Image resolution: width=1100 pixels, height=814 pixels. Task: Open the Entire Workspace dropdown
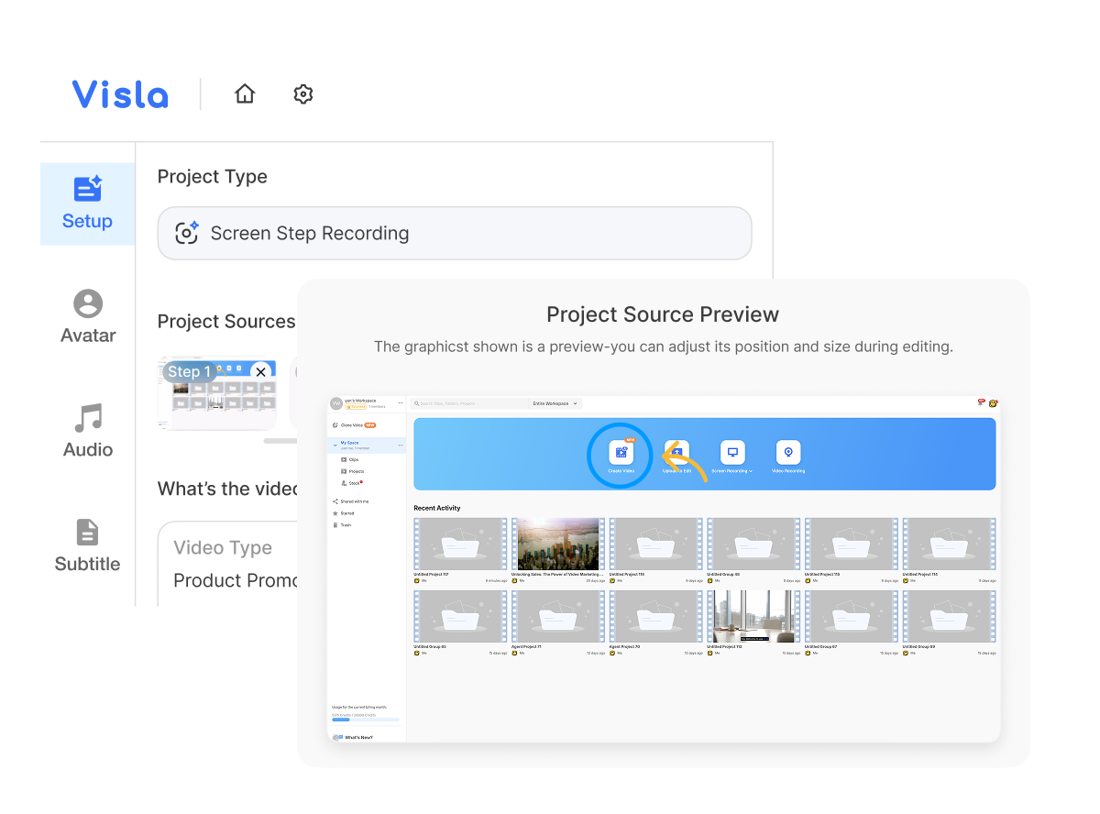point(554,403)
